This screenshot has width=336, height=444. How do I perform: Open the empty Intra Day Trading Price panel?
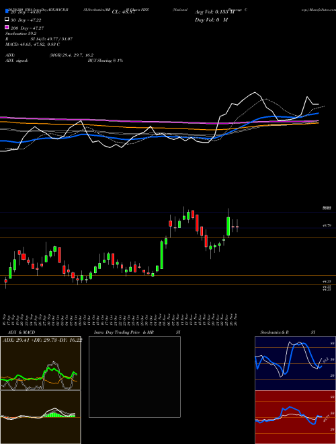point(134,377)
